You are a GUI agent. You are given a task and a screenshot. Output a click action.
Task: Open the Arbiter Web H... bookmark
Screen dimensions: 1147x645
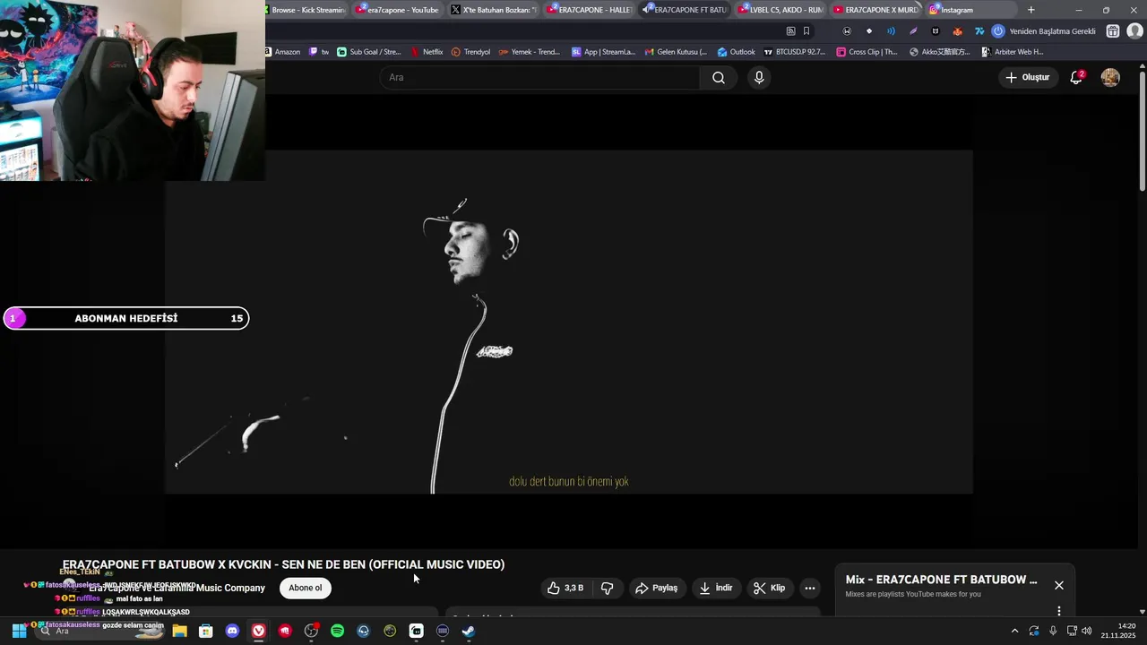(x=1013, y=52)
